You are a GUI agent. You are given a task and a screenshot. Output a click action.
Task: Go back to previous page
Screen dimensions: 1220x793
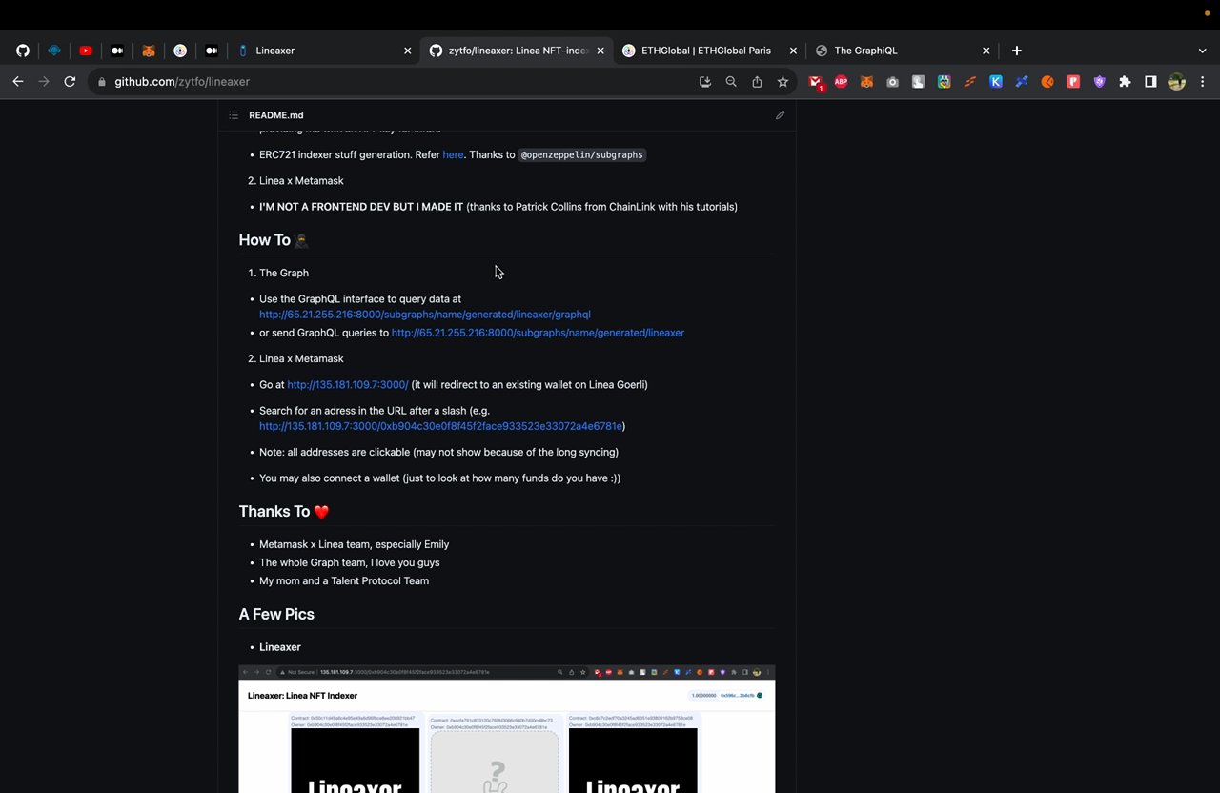pos(18,82)
